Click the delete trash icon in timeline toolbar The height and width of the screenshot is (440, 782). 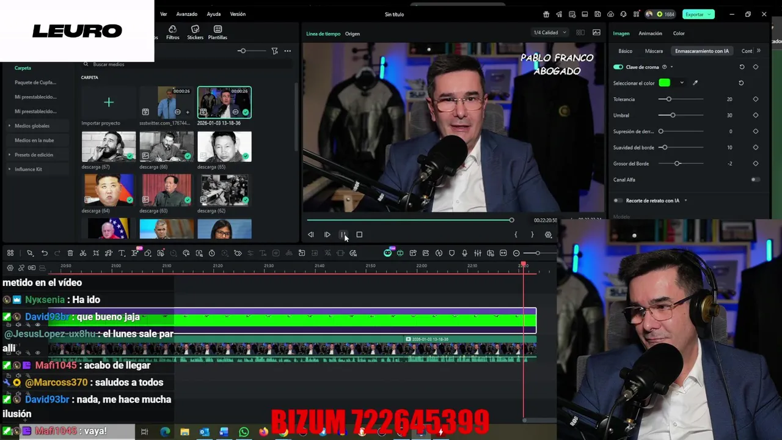tap(70, 253)
